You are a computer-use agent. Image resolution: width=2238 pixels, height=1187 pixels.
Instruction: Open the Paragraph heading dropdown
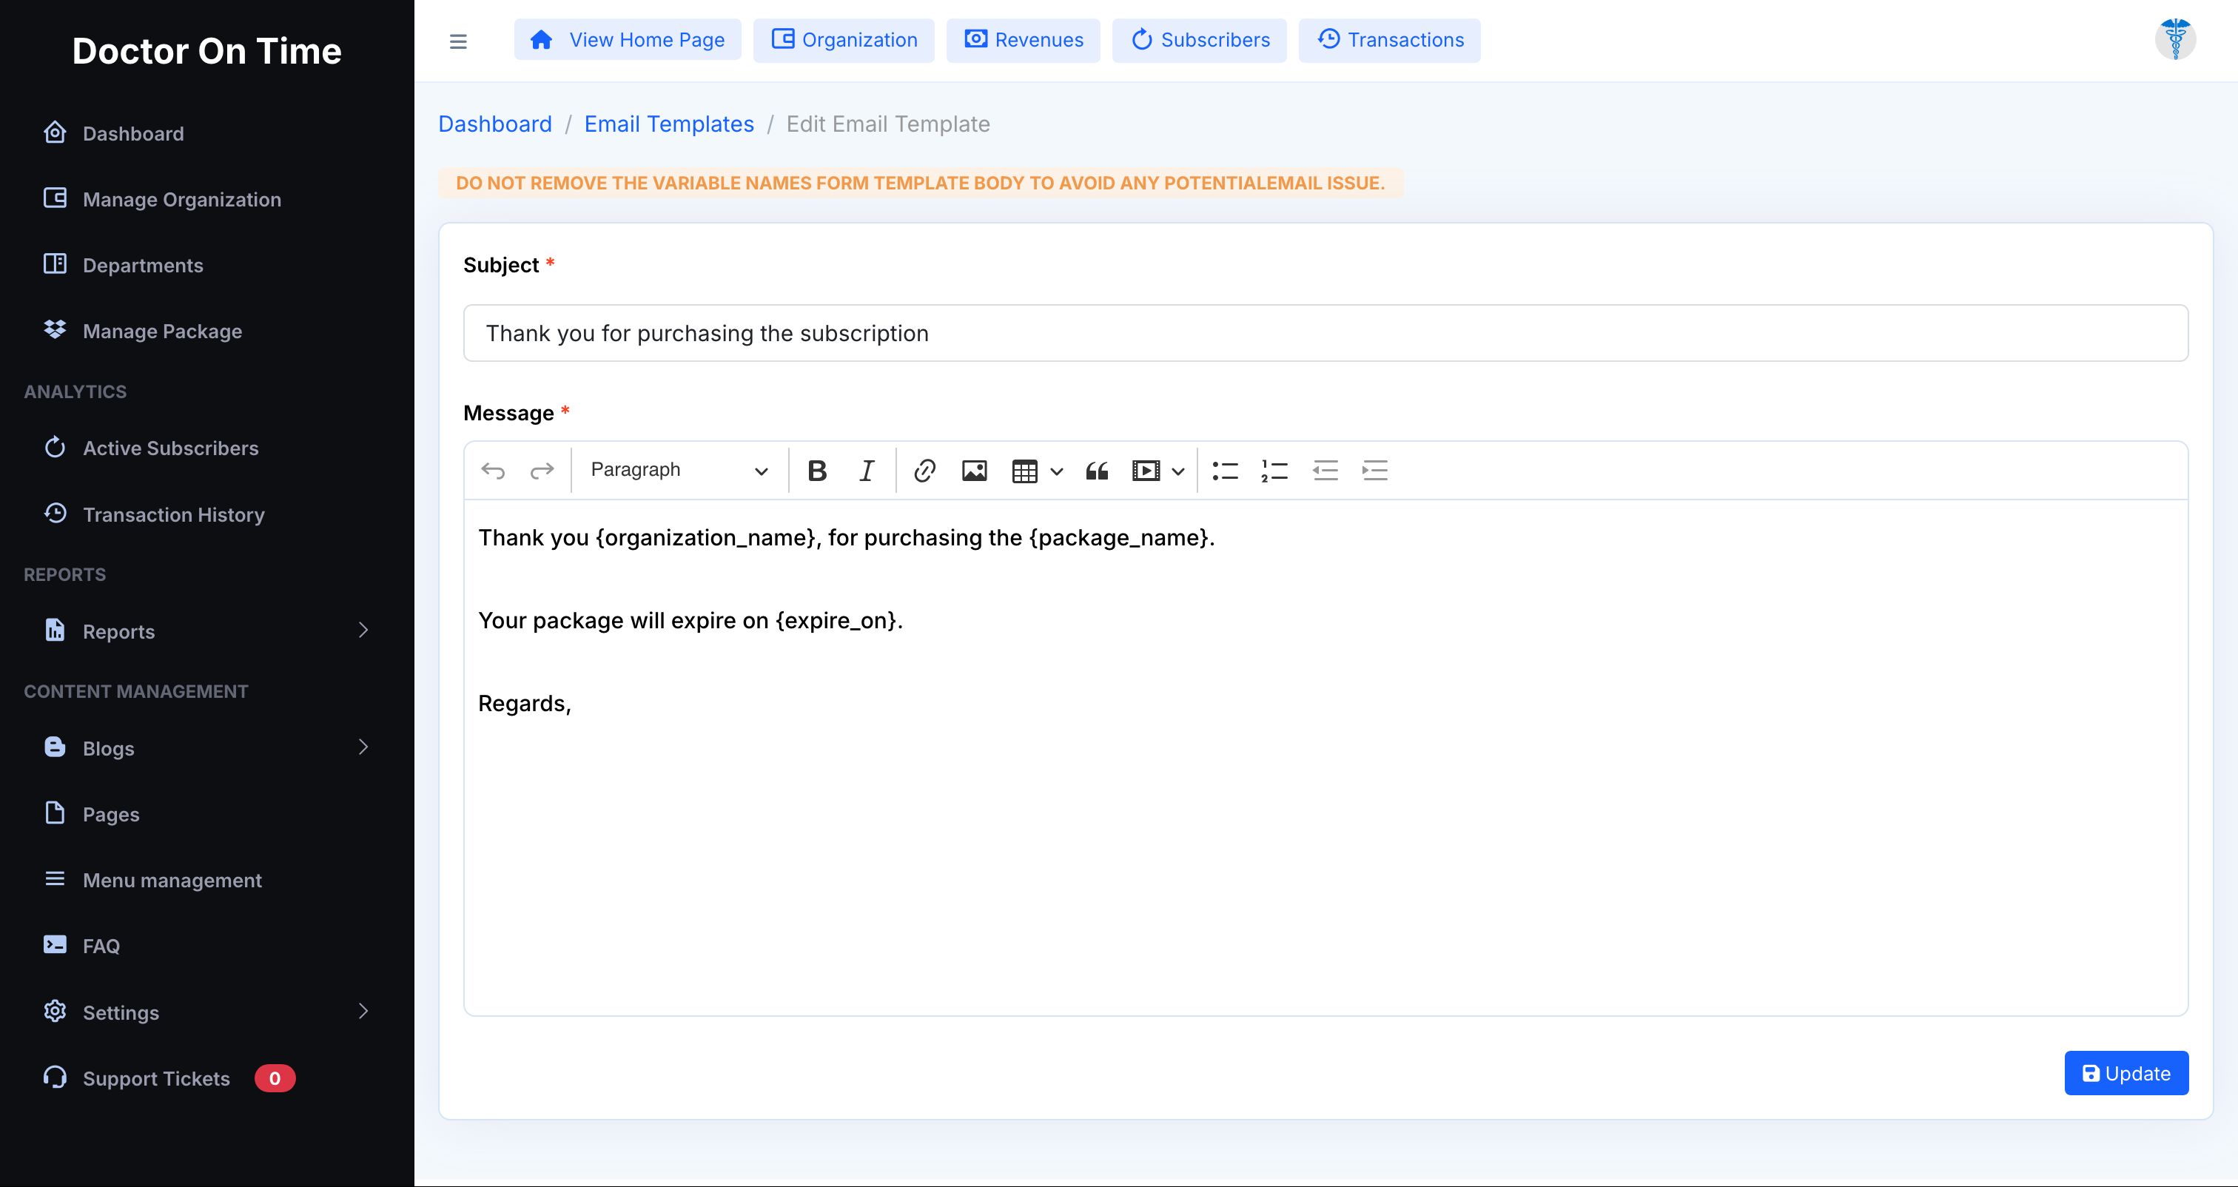coord(679,470)
